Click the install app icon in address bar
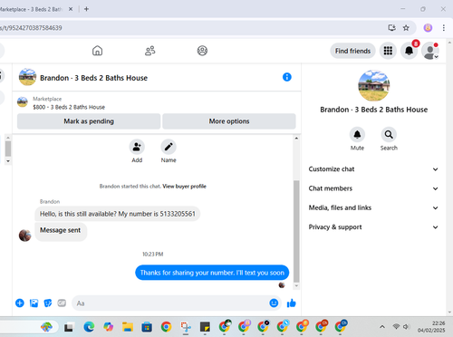 tap(391, 28)
